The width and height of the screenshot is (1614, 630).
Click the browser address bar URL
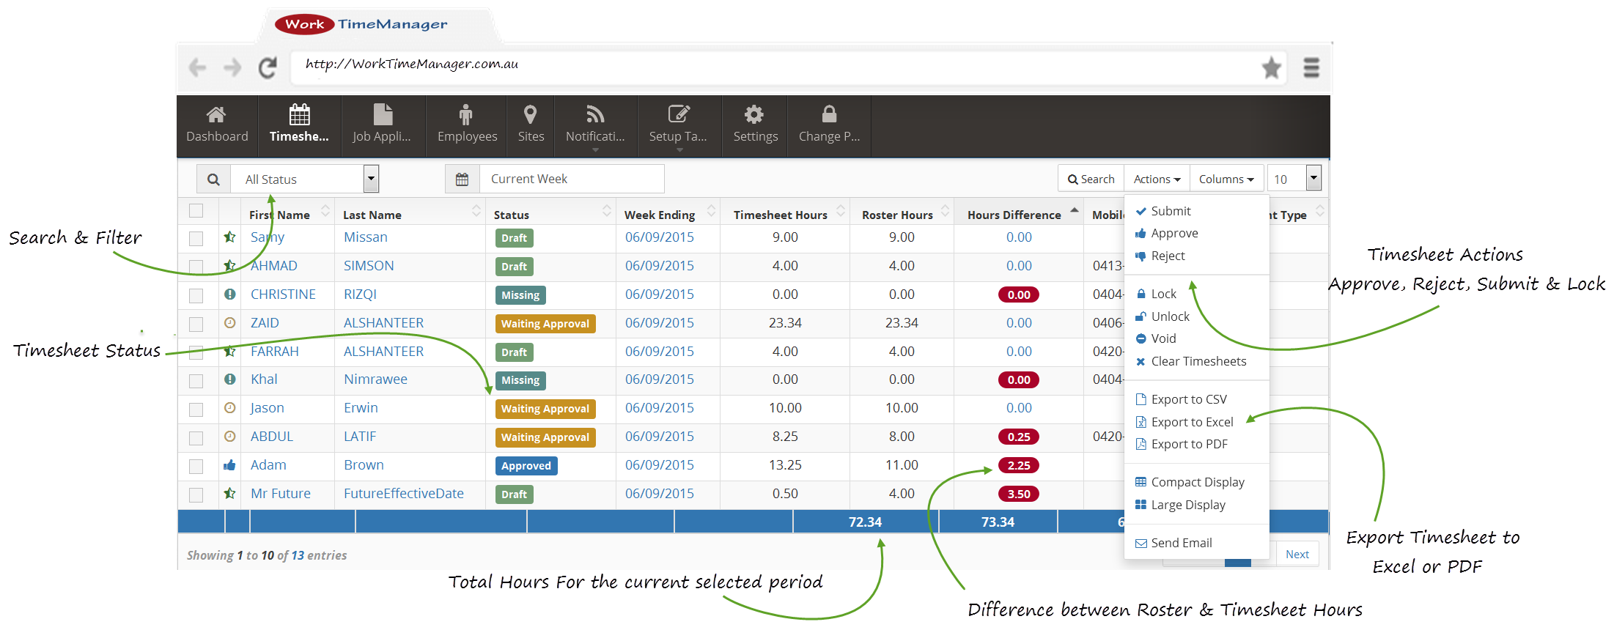[411, 64]
